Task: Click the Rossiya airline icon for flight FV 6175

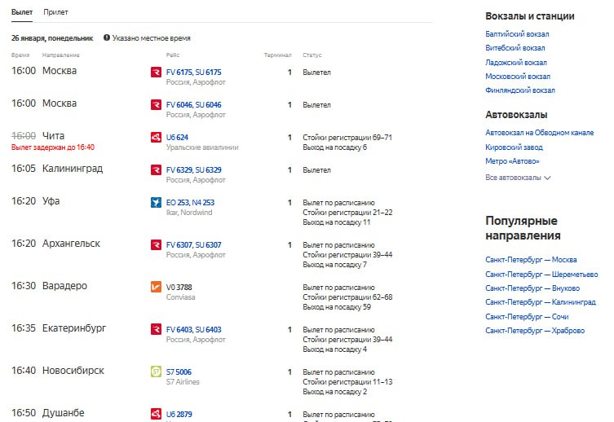Action: tap(156, 73)
